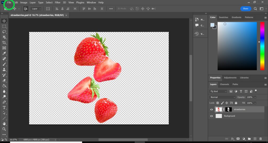Select the Horizontal Type tool
The image size is (268, 143).
pos(4,107)
